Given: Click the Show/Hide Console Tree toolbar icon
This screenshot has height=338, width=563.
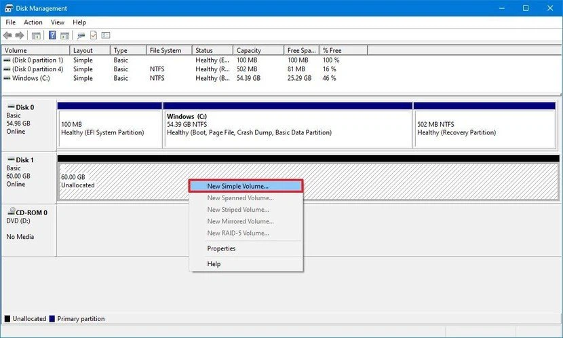Looking at the screenshot, I should [x=37, y=35].
